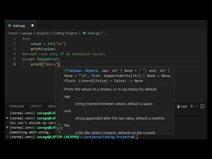Open the launch profile dropdown chevron
Viewport: 212px width, 159px height.
pyautogui.click(x=196, y=106)
